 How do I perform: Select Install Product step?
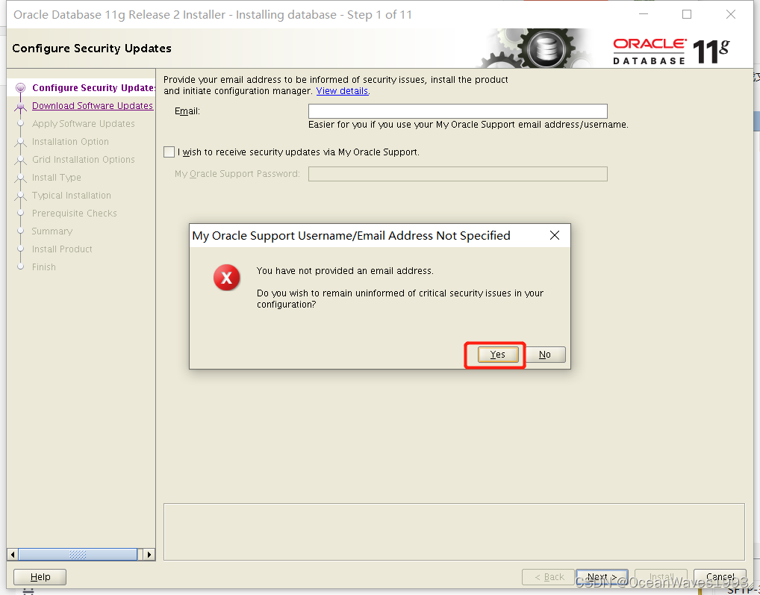62,249
